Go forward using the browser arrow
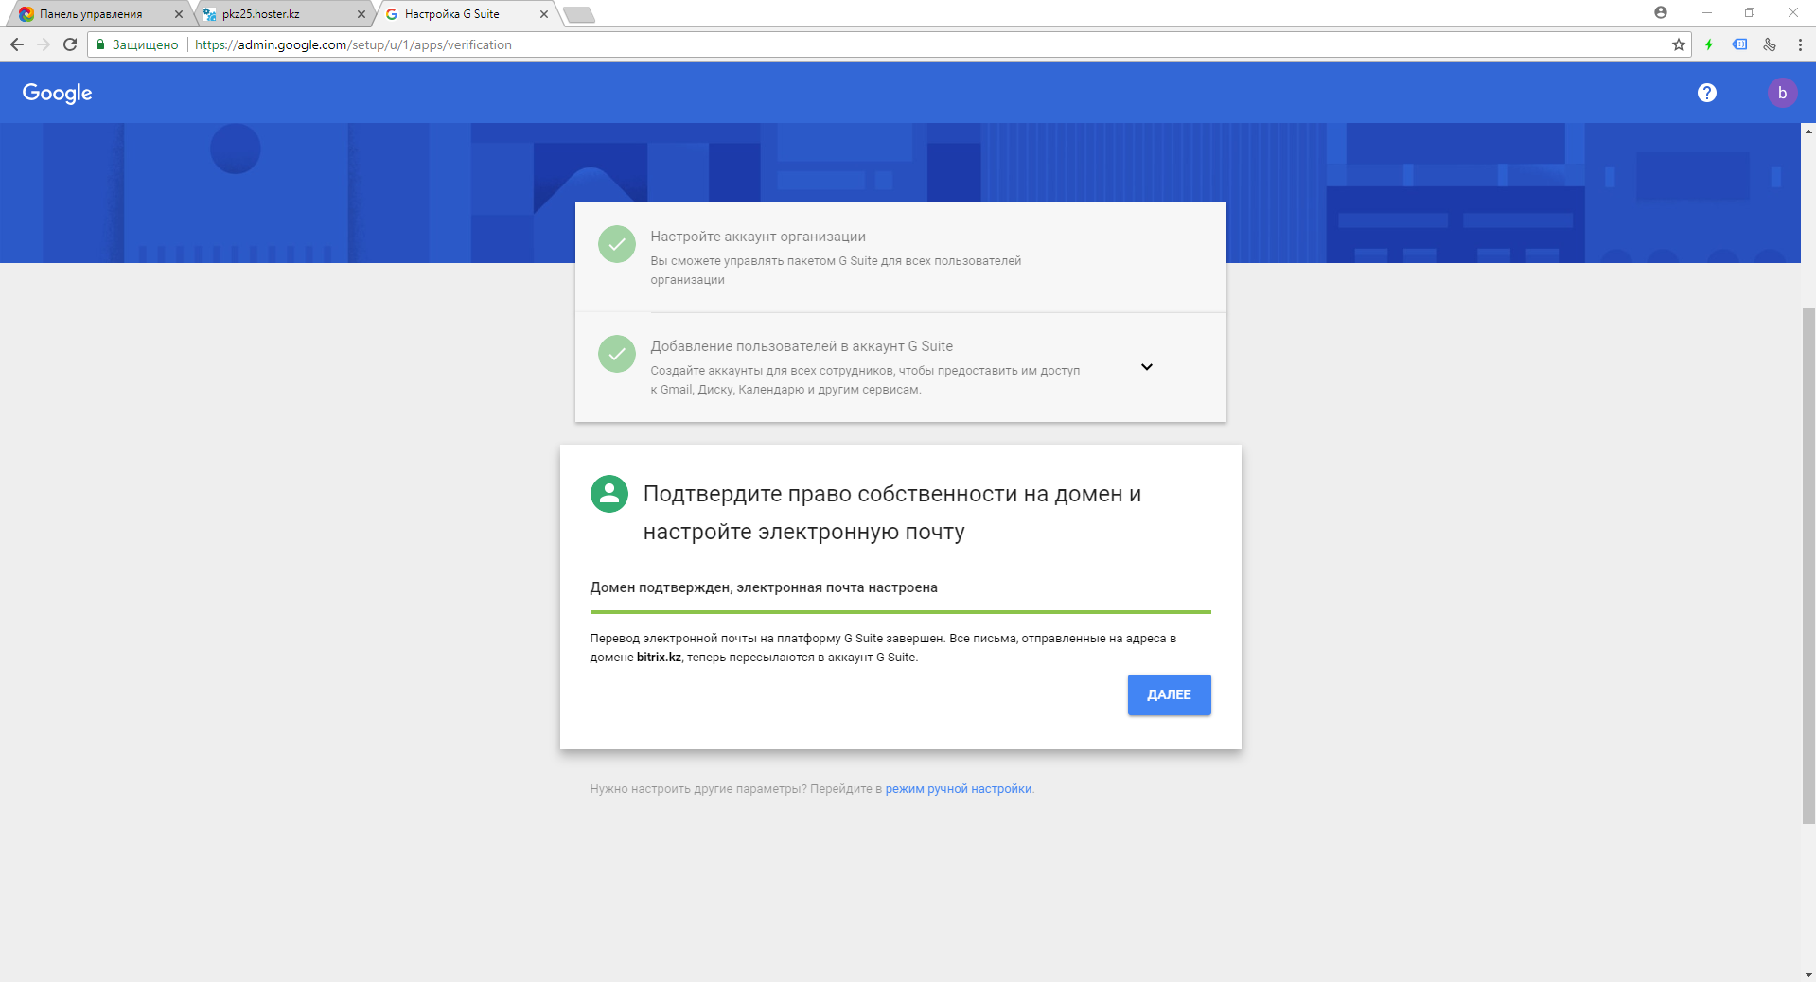The height and width of the screenshot is (982, 1816). click(x=44, y=44)
